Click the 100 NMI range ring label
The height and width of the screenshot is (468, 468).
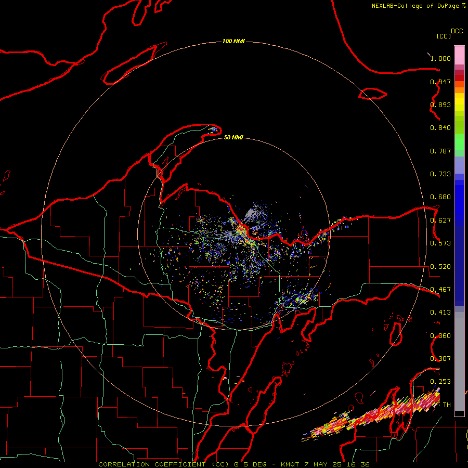click(x=233, y=41)
